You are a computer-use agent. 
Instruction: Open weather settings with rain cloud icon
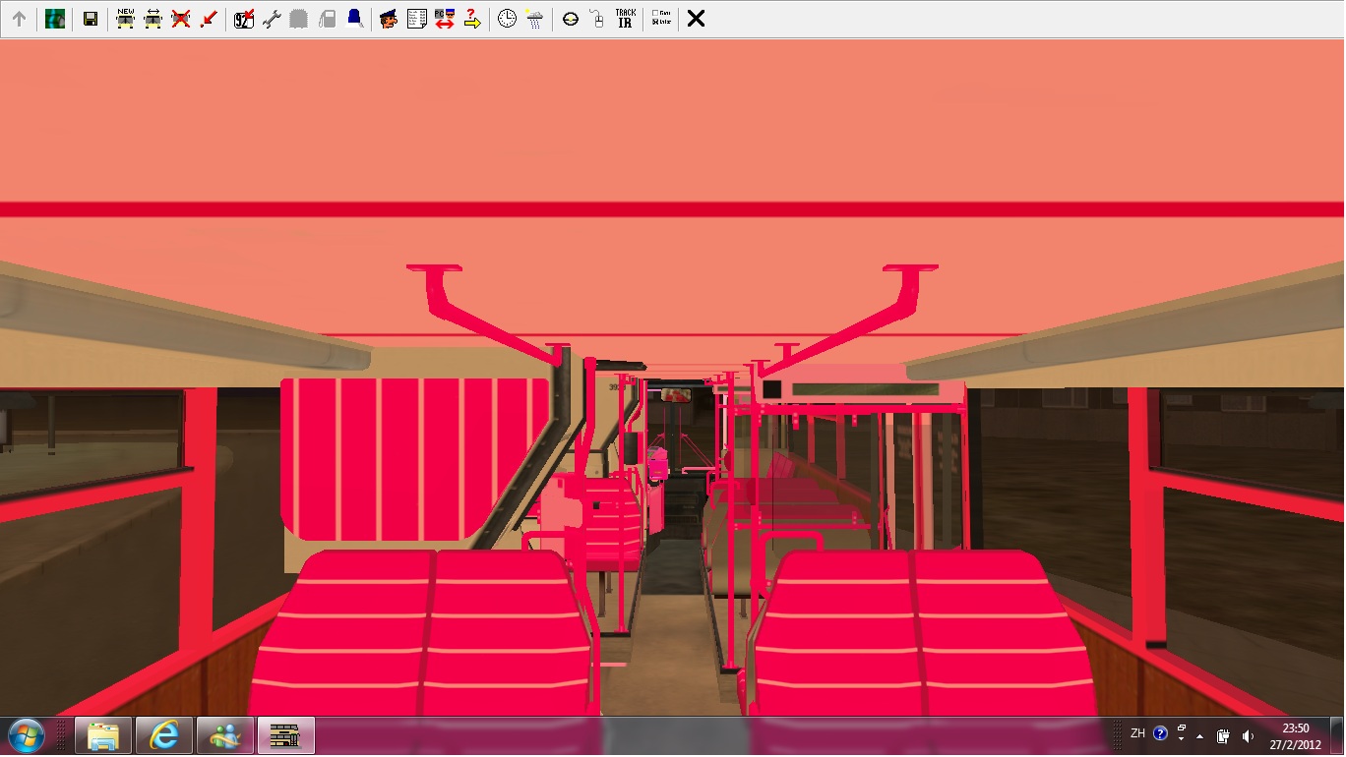pos(534,19)
